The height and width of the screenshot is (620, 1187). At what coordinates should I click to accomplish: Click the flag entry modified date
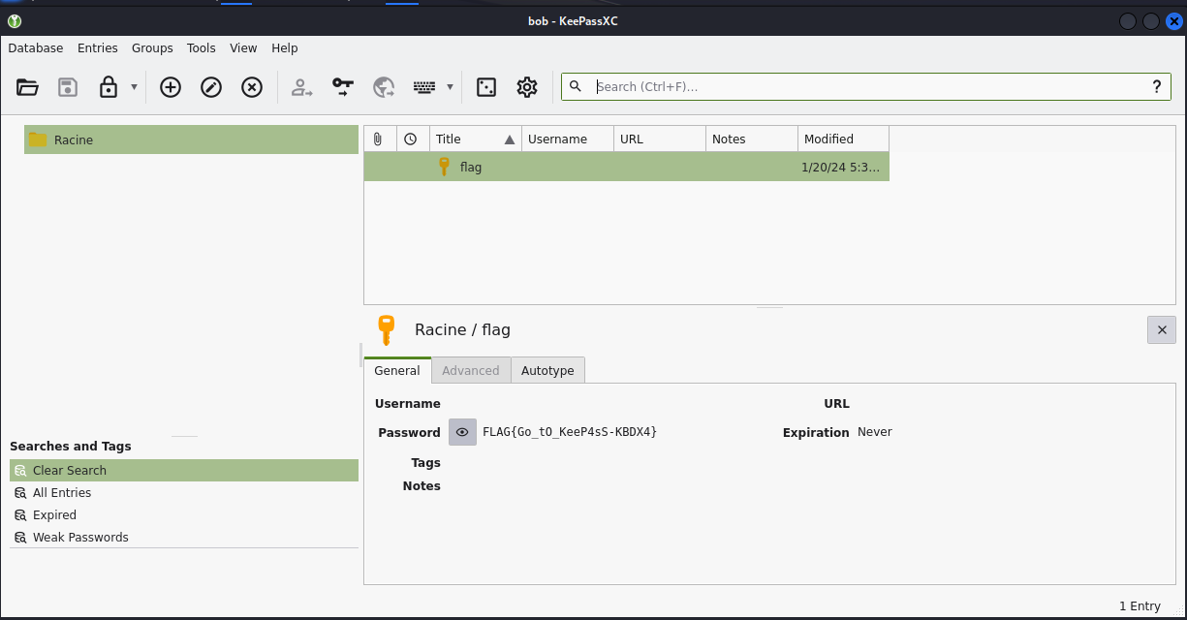pos(841,167)
